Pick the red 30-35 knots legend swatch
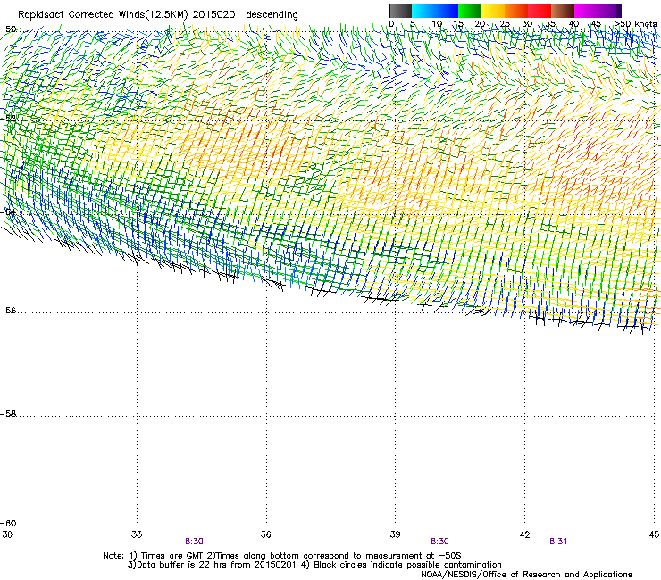This screenshot has height=580, width=661. click(x=540, y=11)
